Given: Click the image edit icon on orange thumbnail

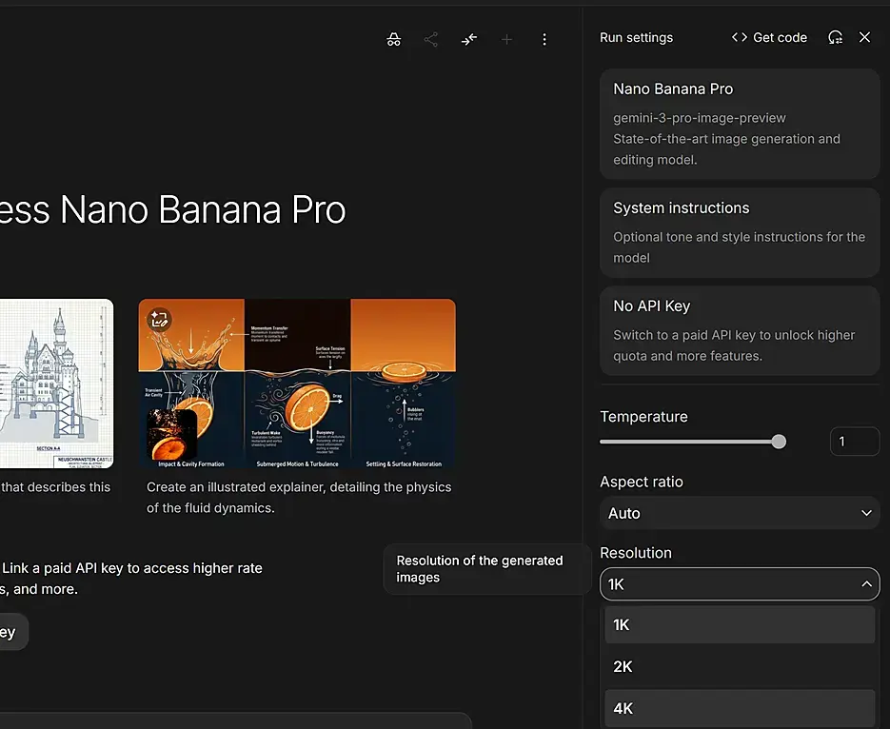Looking at the screenshot, I should pyautogui.click(x=159, y=320).
